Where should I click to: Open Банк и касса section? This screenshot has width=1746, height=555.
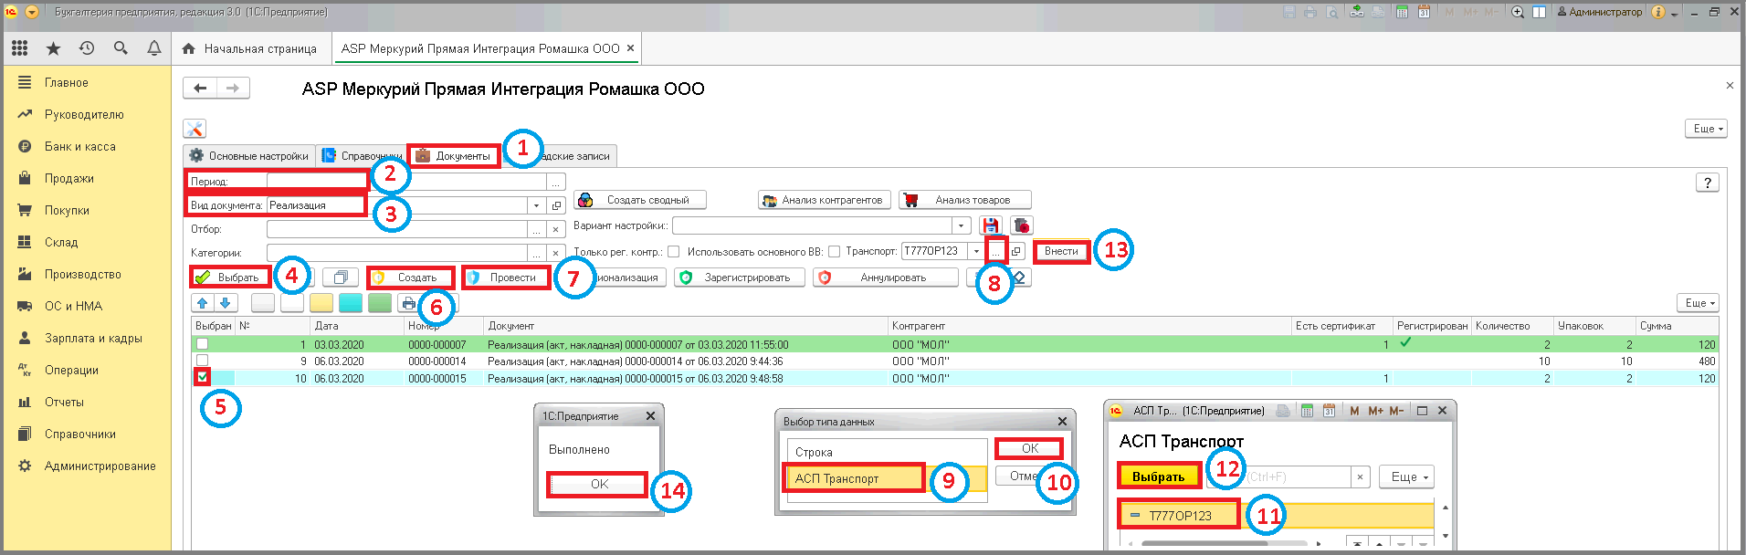point(80,146)
